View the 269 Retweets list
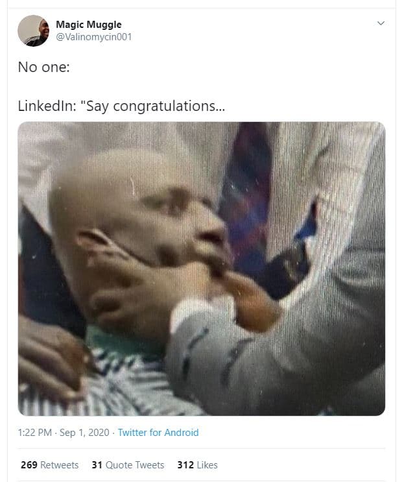402x482 pixels. point(49,465)
